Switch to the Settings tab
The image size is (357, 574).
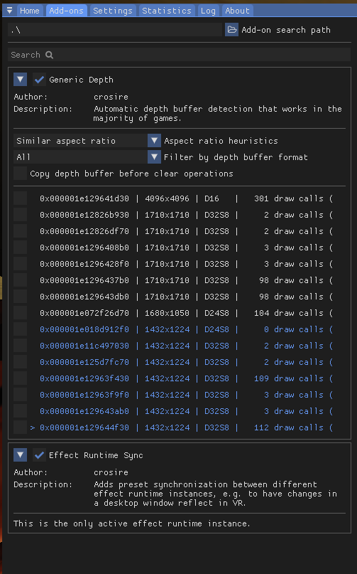(113, 11)
